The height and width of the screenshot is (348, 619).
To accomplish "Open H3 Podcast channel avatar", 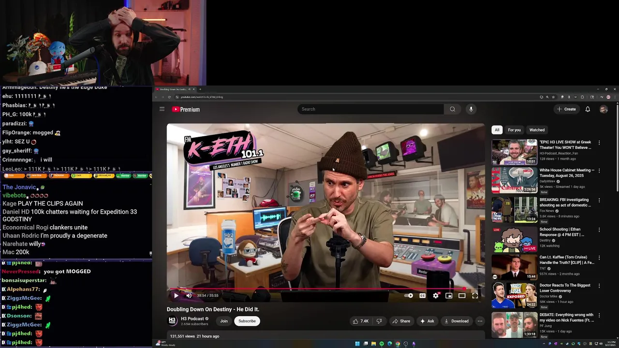I will [x=172, y=321].
